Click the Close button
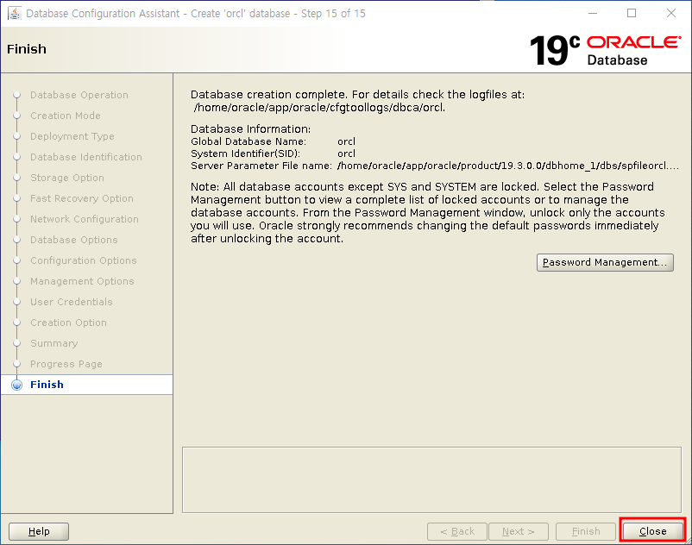Screen dimensions: 692x545 click(x=652, y=531)
